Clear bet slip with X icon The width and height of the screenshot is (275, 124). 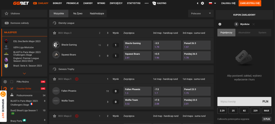[x=254, y=24]
